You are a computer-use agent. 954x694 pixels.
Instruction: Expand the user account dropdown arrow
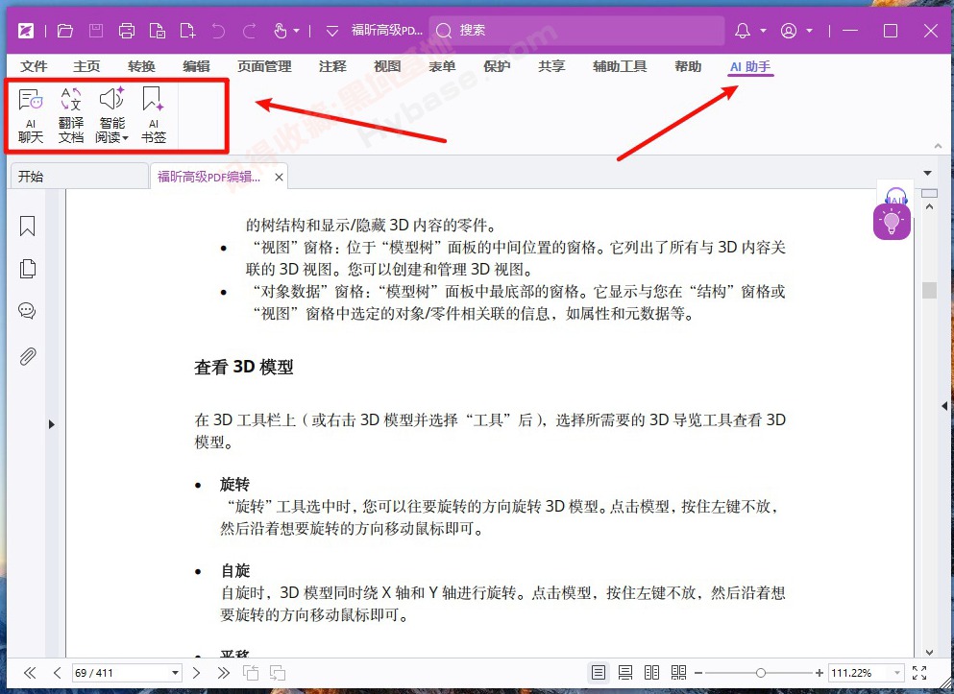(x=809, y=31)
